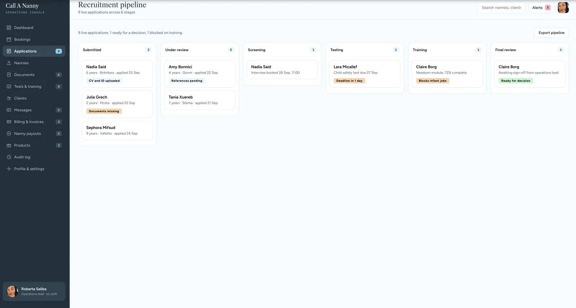Open the user avatar in top bar
Viewport: 576px width, 308px height.
pyautogui.click(x=563, y=8)
